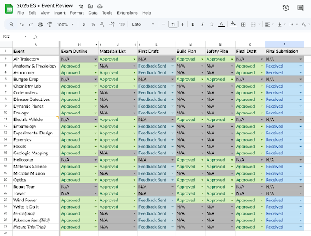311x236 pixels.
Task: Undo the last action
Action: pos(21,24)
